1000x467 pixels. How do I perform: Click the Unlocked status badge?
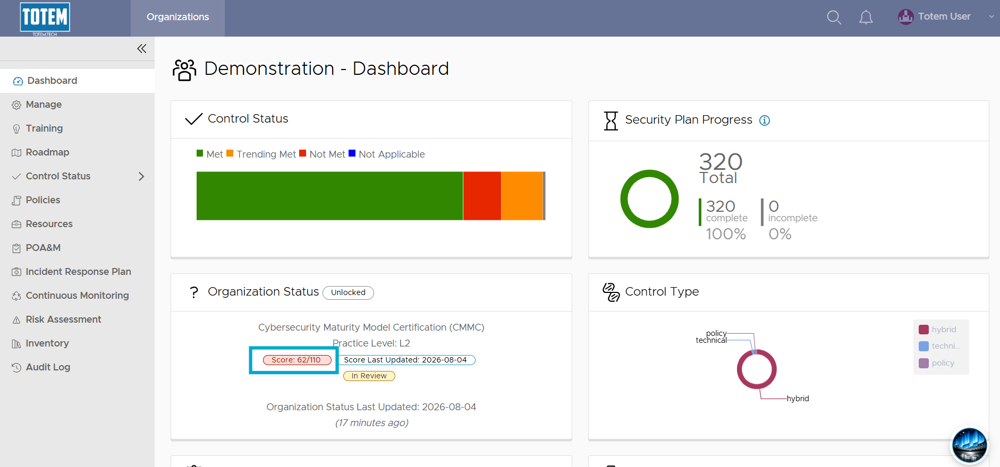[x=348, y=292]
